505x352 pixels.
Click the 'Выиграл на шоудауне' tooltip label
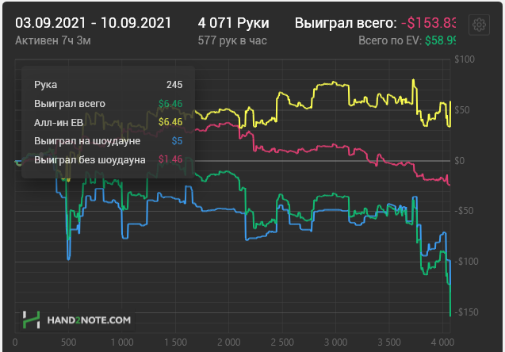point(87,141)
